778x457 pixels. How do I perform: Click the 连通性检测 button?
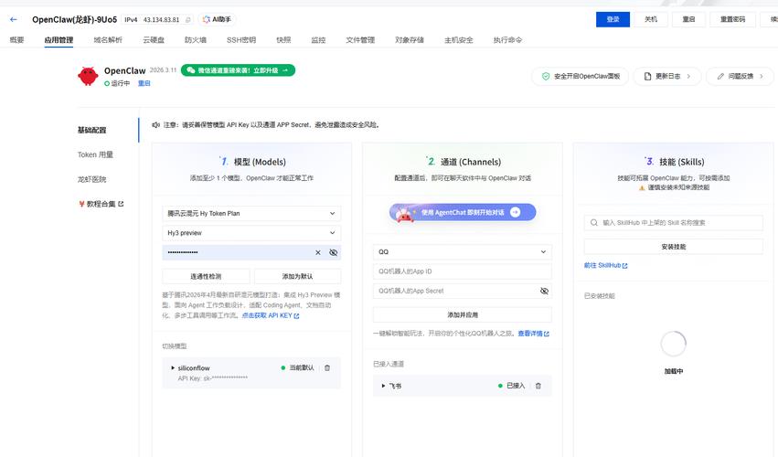click(206, 276)
